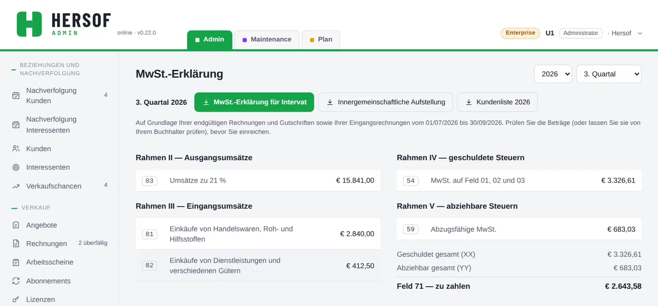Click 'online · v0.22.0' status text
Screen dimensions: 658x306
tap(137, 33)
